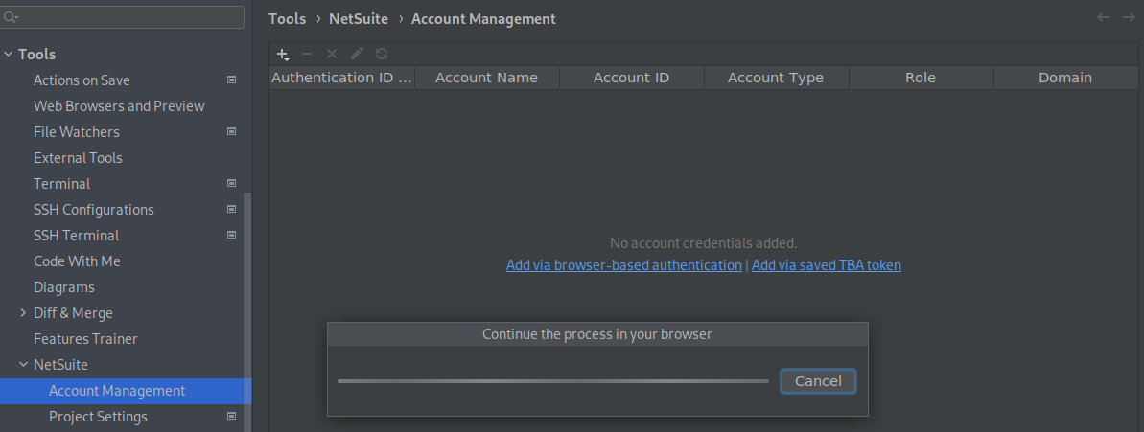Select SSH Configurations page
Screen dimensions: 1144x432
(x=93, y=209)
